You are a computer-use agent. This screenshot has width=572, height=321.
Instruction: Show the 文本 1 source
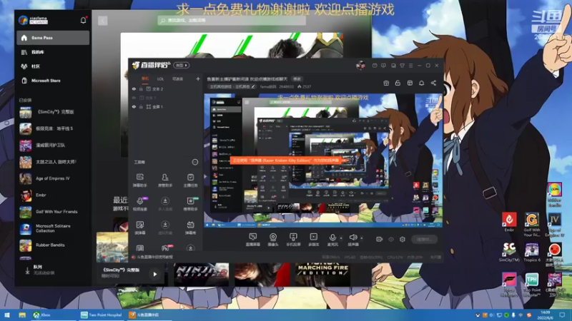(x=134, y=98)
